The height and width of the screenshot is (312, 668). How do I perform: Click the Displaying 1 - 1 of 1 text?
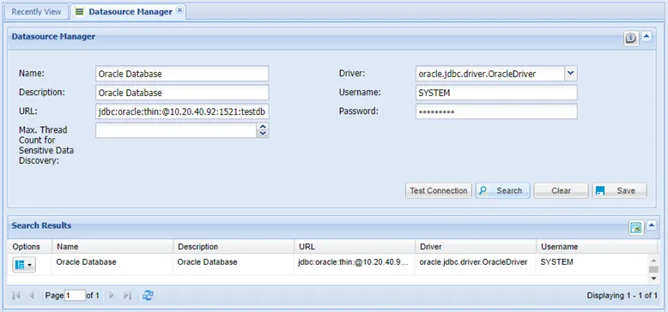622,296
